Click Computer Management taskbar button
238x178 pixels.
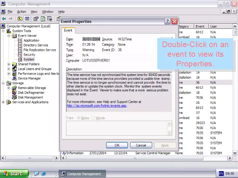click(82, 174)
